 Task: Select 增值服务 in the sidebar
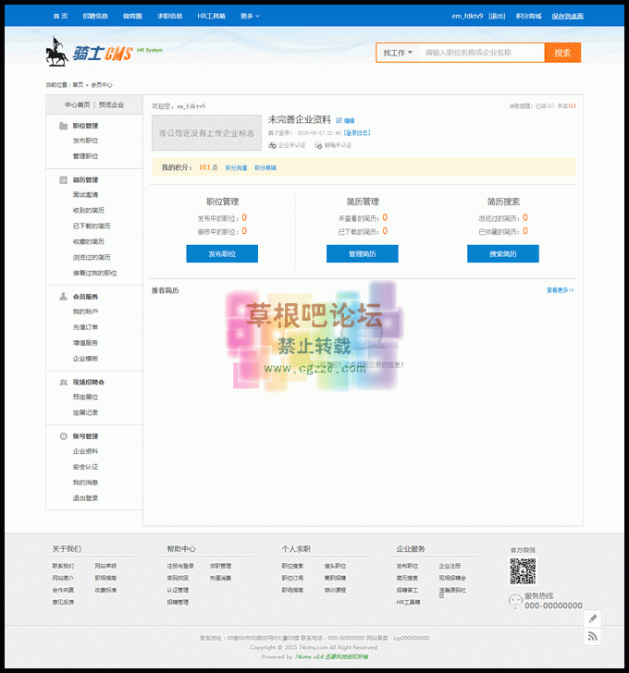[x=85, y=343]
